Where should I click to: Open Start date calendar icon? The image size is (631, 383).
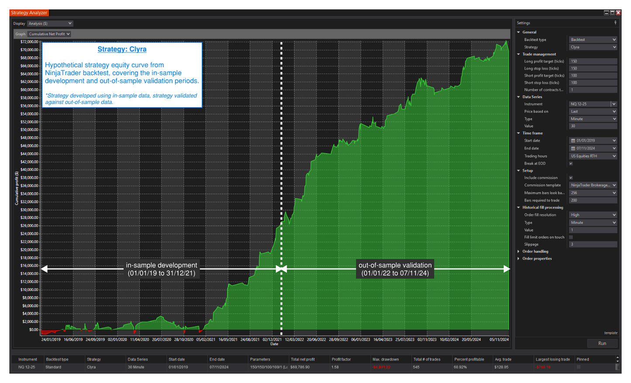[x=573, y=141]
